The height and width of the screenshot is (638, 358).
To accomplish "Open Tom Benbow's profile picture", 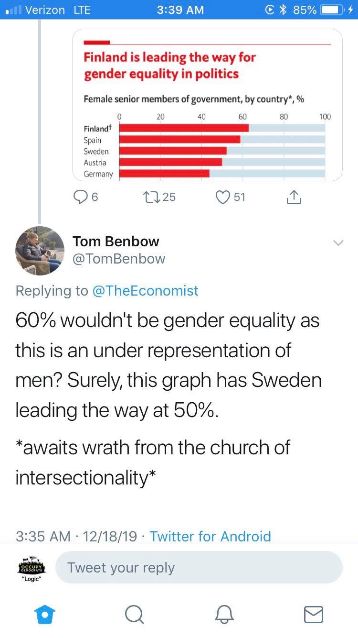I will tap(40, 251).
